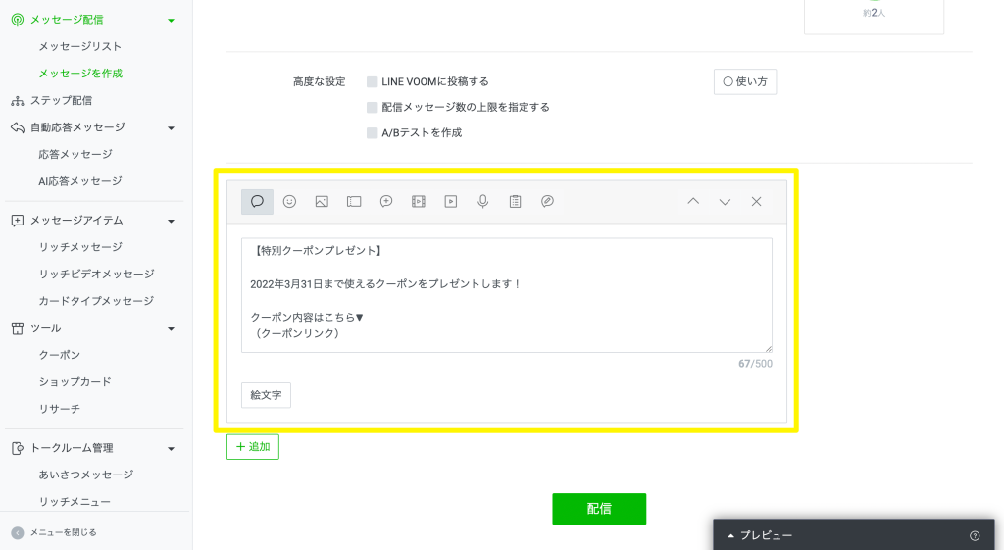Click the トークルーム管理 icon
Viewport: 1004px width, 550px height.
[x=18, y=448]
